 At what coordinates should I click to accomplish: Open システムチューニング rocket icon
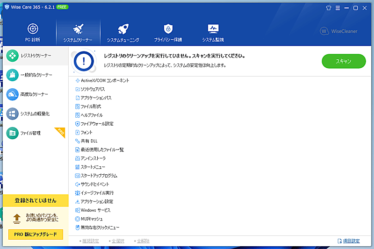pos(123,29)
